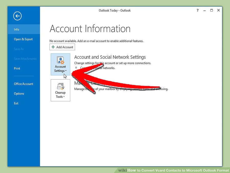Click the Account and Social Network Settings heading

[x=110, y=57]
